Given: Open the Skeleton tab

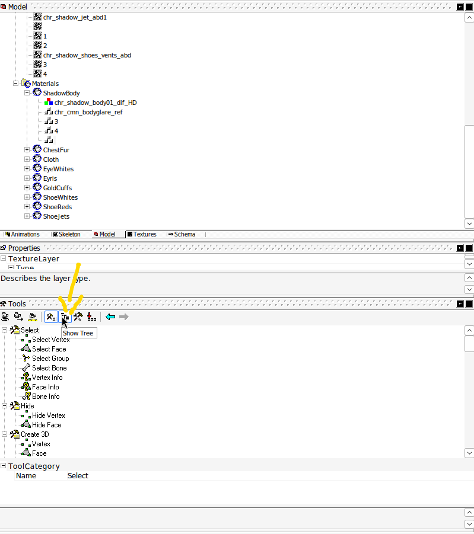Looking at the screenshot, I should [69, 235].
